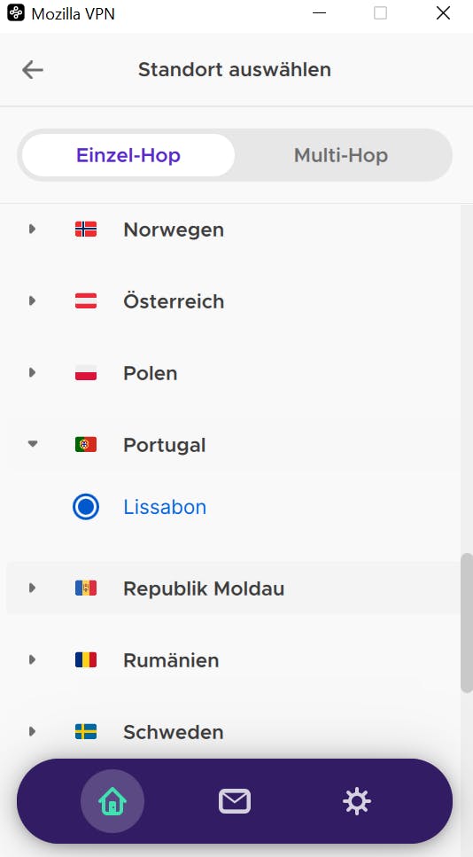Click the Poland flag icon
This screenshot has height=857, width=473.
(x=86, y=373)
